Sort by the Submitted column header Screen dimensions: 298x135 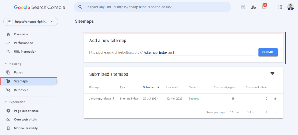point(149,87)
